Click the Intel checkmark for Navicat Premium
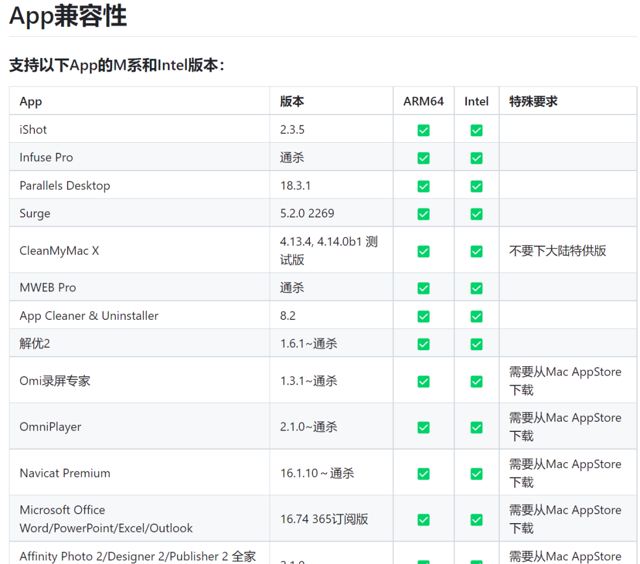640x564 pixels. pos(476,474)
